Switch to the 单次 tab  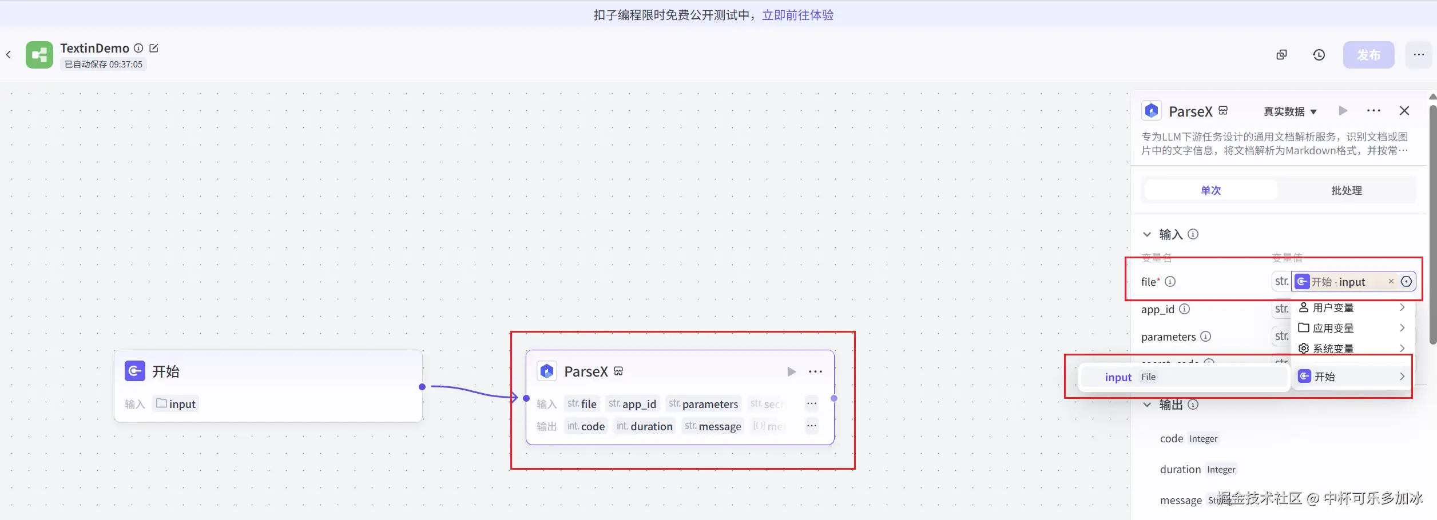[1211, 190]
